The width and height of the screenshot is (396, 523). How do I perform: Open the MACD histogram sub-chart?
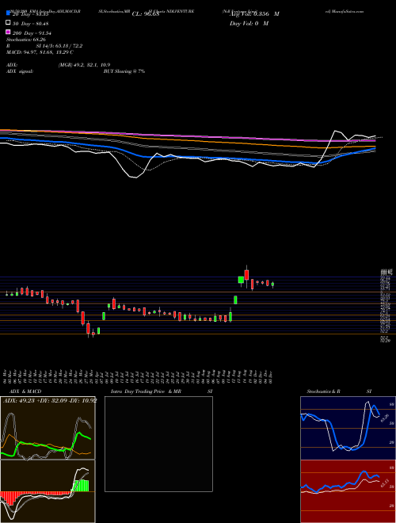48,491
